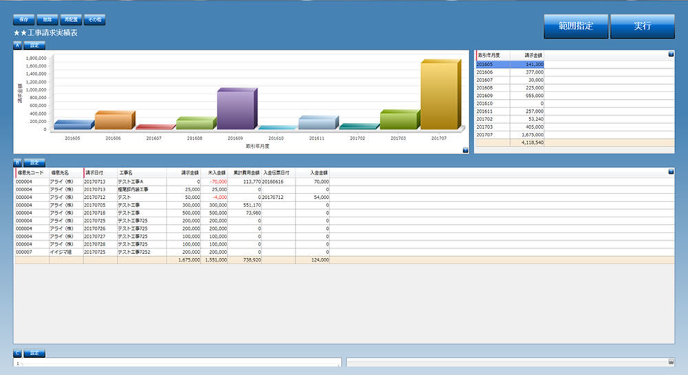Click the small icon in bottom-right panel corner

[x=671, y=361]
